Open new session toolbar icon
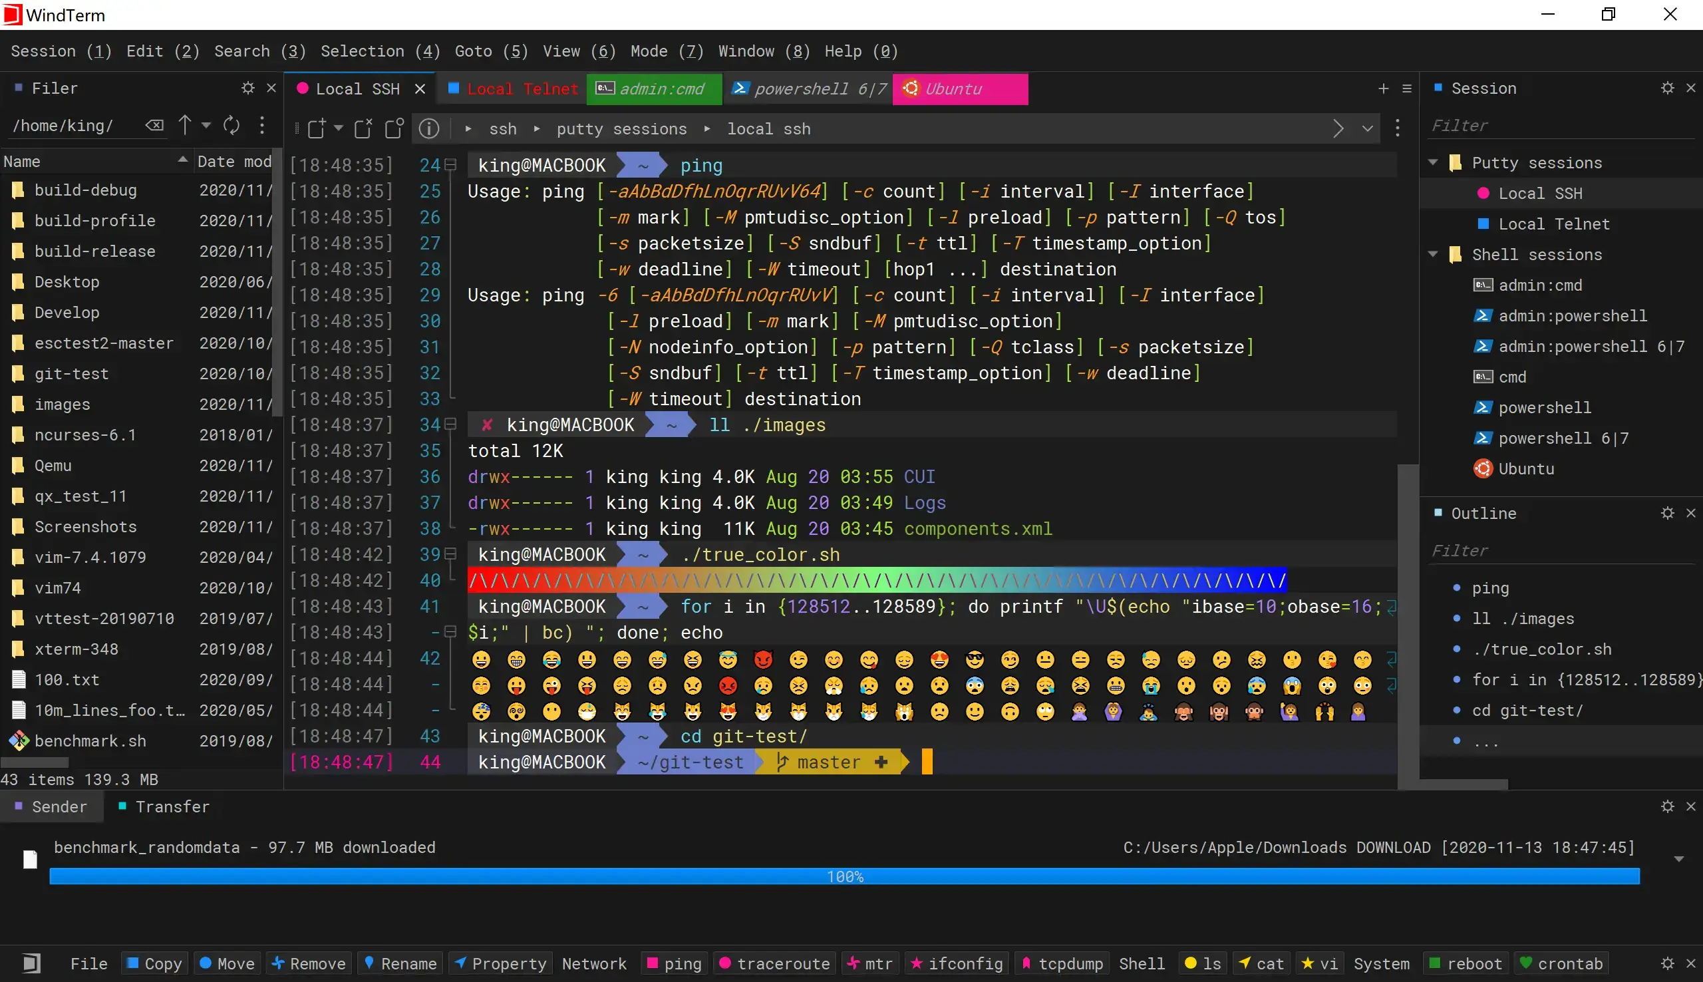Viewport: 1703px width, 982px height. [317, 128]
